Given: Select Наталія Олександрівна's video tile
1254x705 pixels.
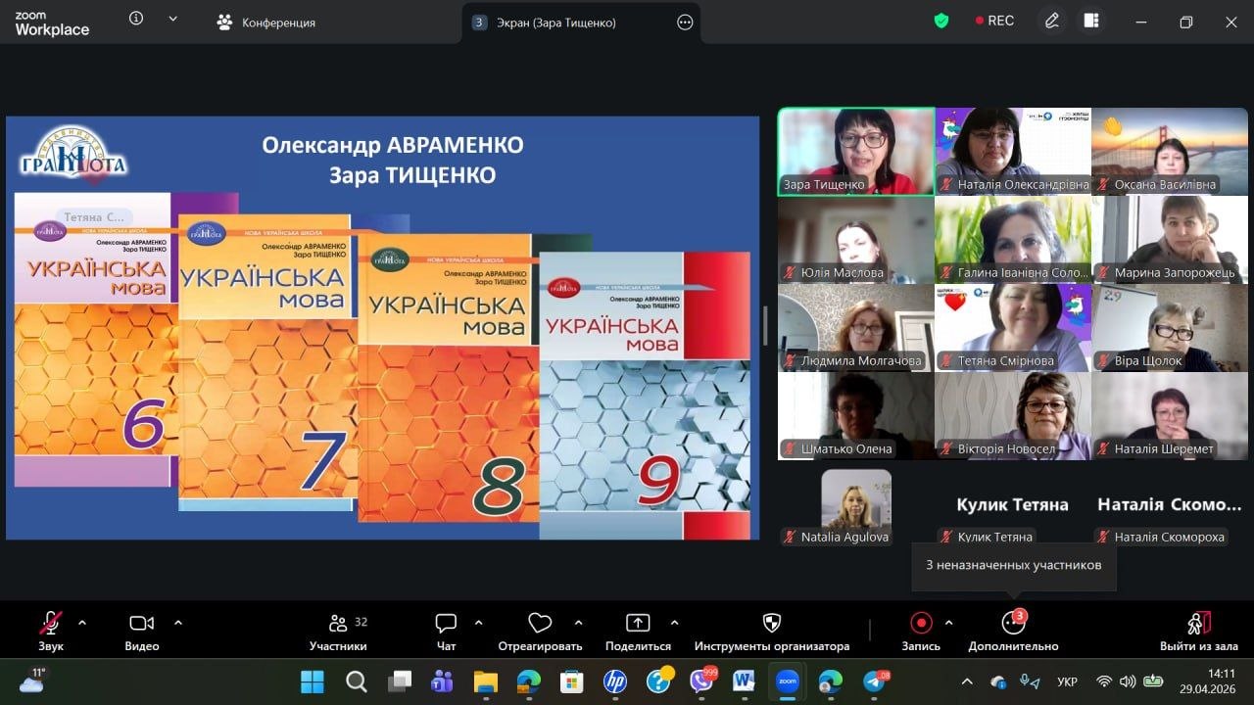Looking at the screenshot, I should 1013,151.
